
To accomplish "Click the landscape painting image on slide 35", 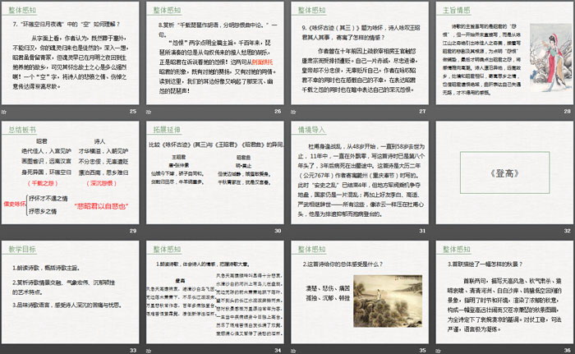I will point(388,301).
